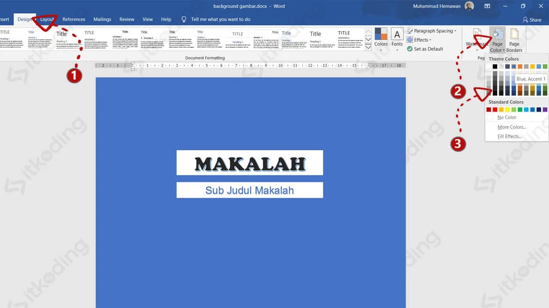Choose the last style set thumbnail in gallery
The height and width of the screenshot is (308, 549).
click(x=350, y=39)
